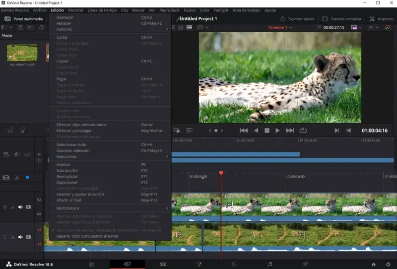This screenshot has width=397, height=269.
Task: Click the 01:00:04:16 timecode field
Action: pyautogui.click(x=375, y=131)
